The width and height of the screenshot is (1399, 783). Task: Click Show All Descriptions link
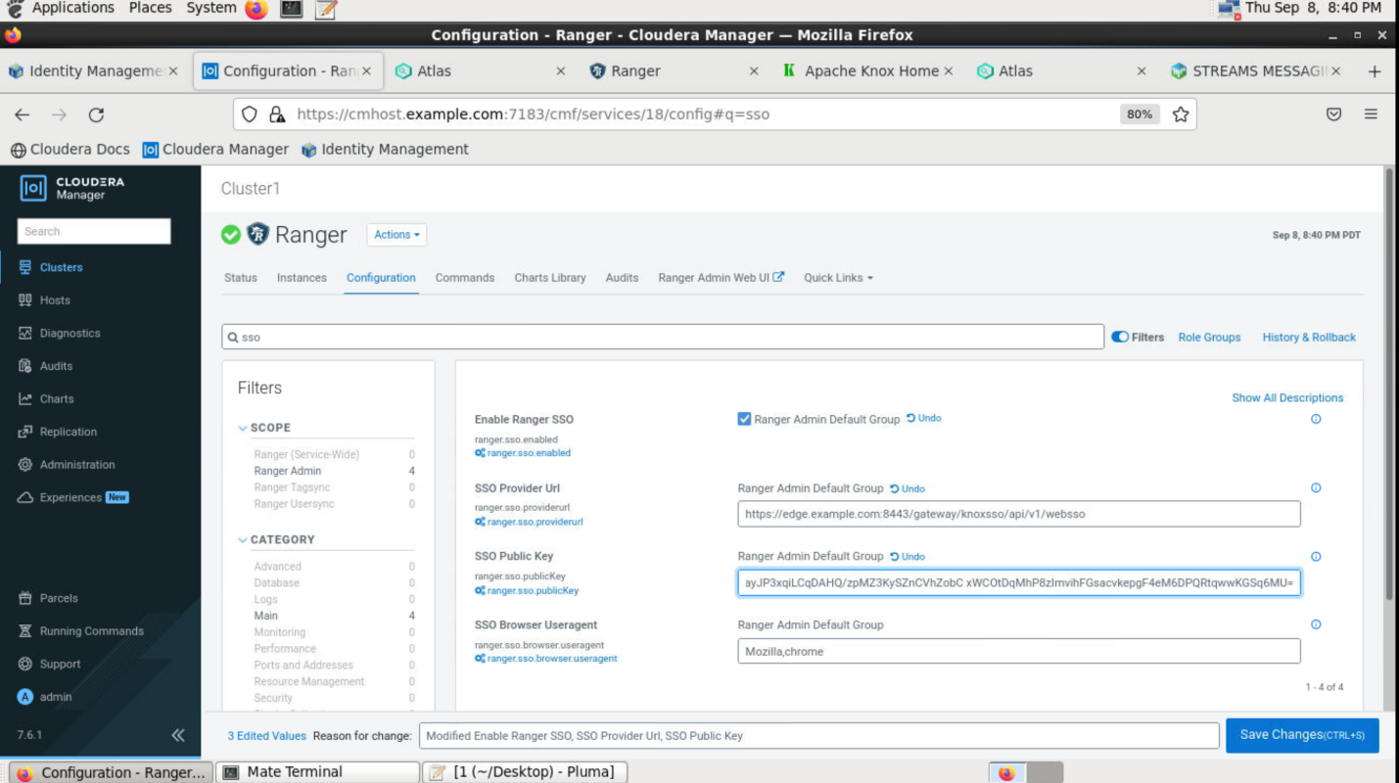coord(1287,398)
